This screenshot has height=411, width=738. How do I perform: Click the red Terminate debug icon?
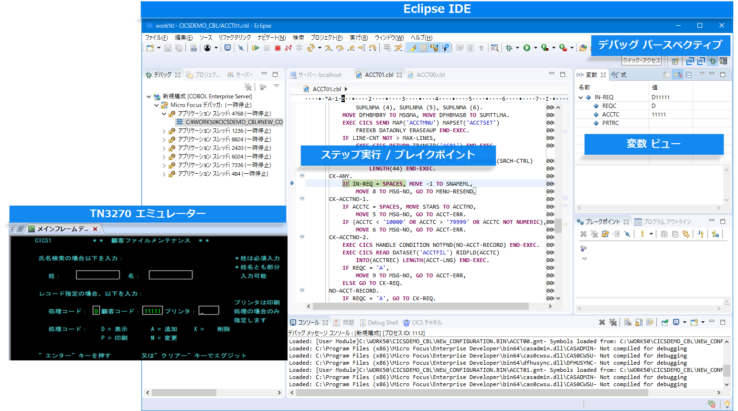(x=278, y=48)
